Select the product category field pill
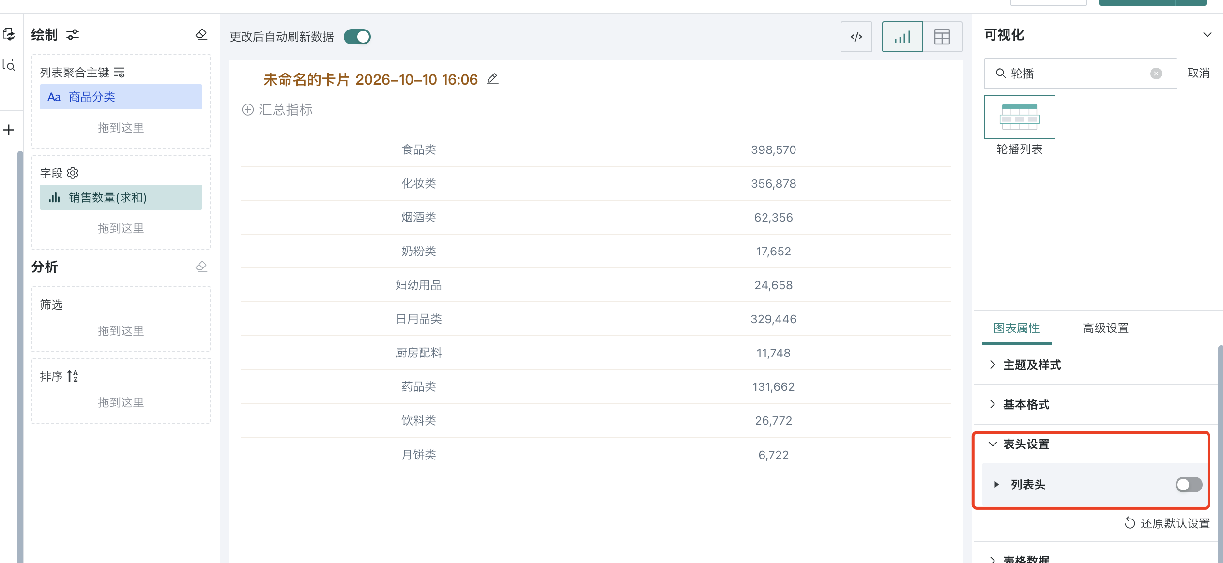The image size is (1223, 563). [x=121, y=97]
